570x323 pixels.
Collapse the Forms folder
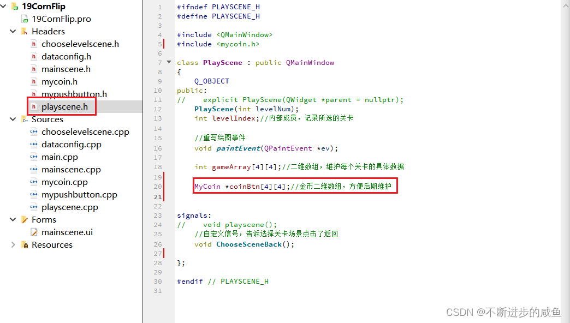[x=13, y=219]
